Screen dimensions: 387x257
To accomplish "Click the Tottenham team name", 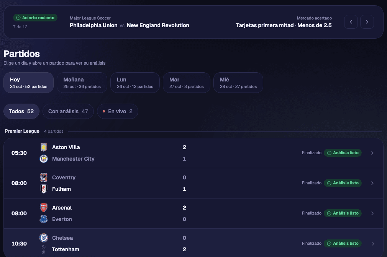I will pos(66,250).
